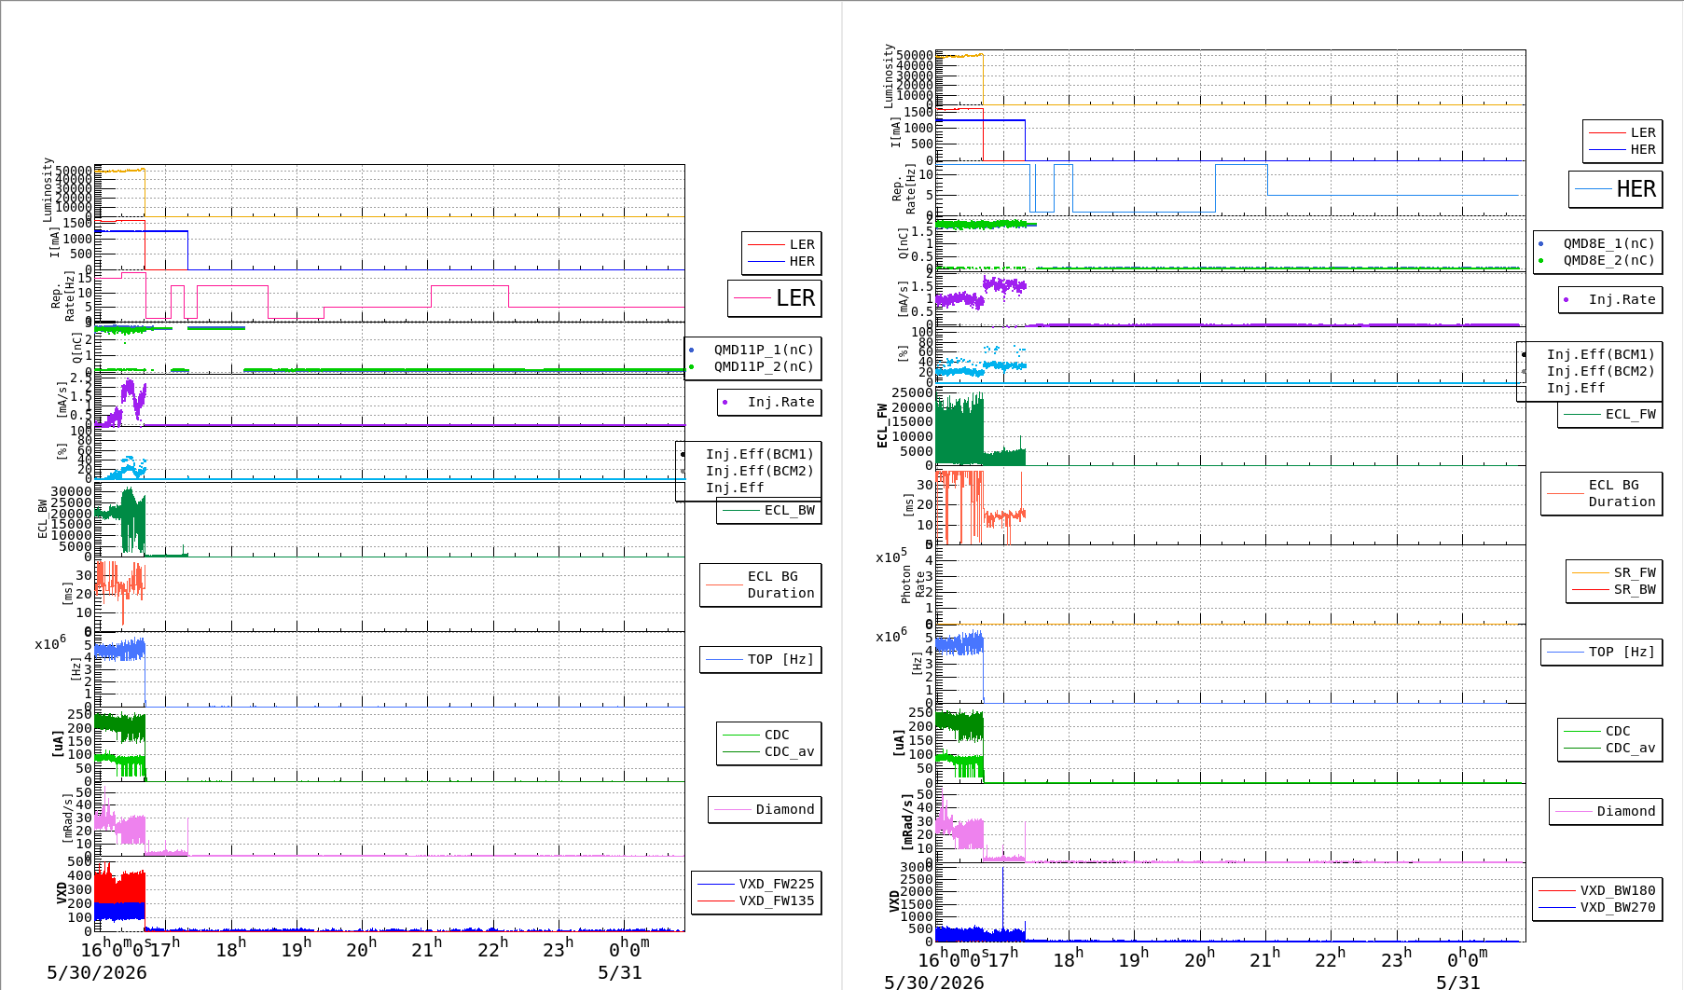Screen dimensions: 1684x990
Task: Click the Photon Rate axis label
Action: pos(913,584)
